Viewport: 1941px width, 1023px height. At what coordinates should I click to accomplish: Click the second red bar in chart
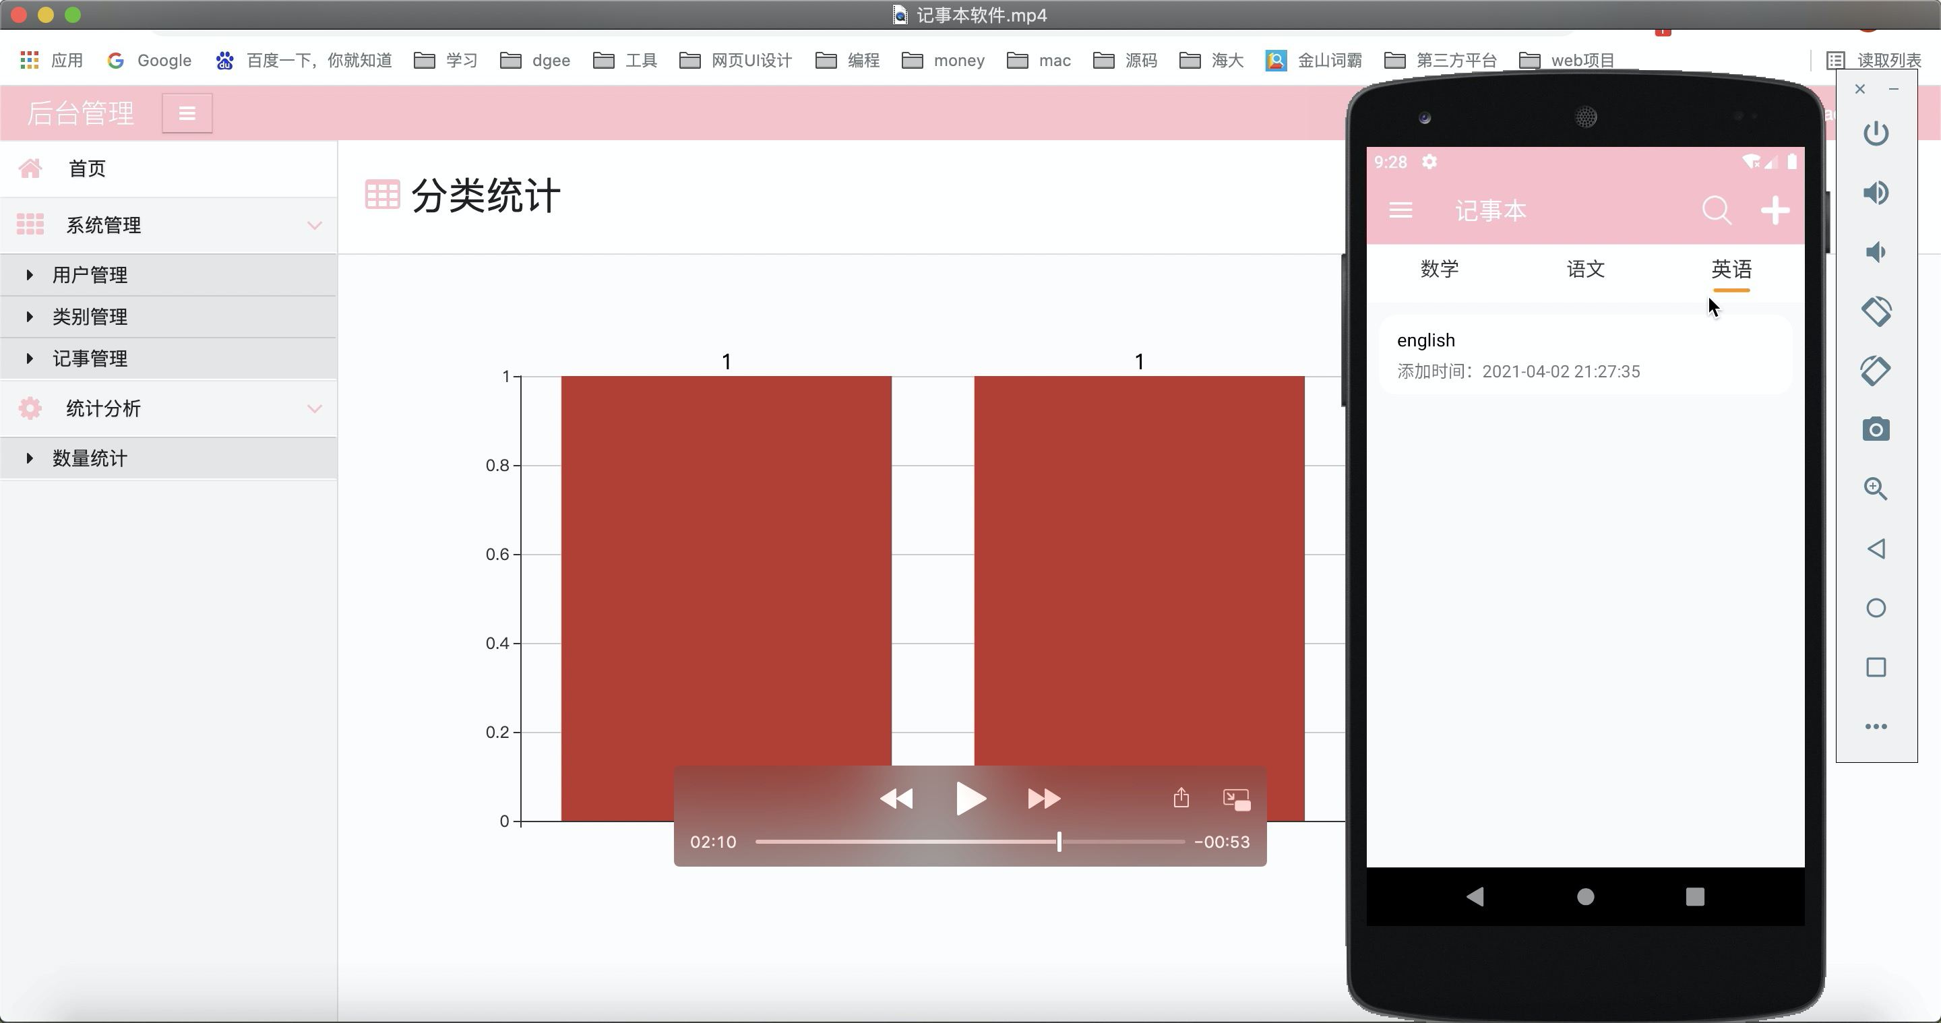1139,598
